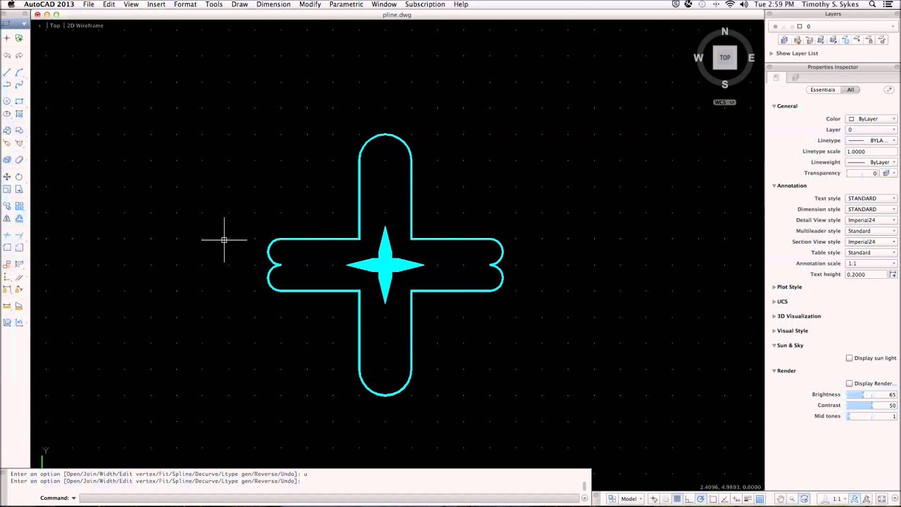
Task: Click the Linetype scale value field
Action: point(871,151)
